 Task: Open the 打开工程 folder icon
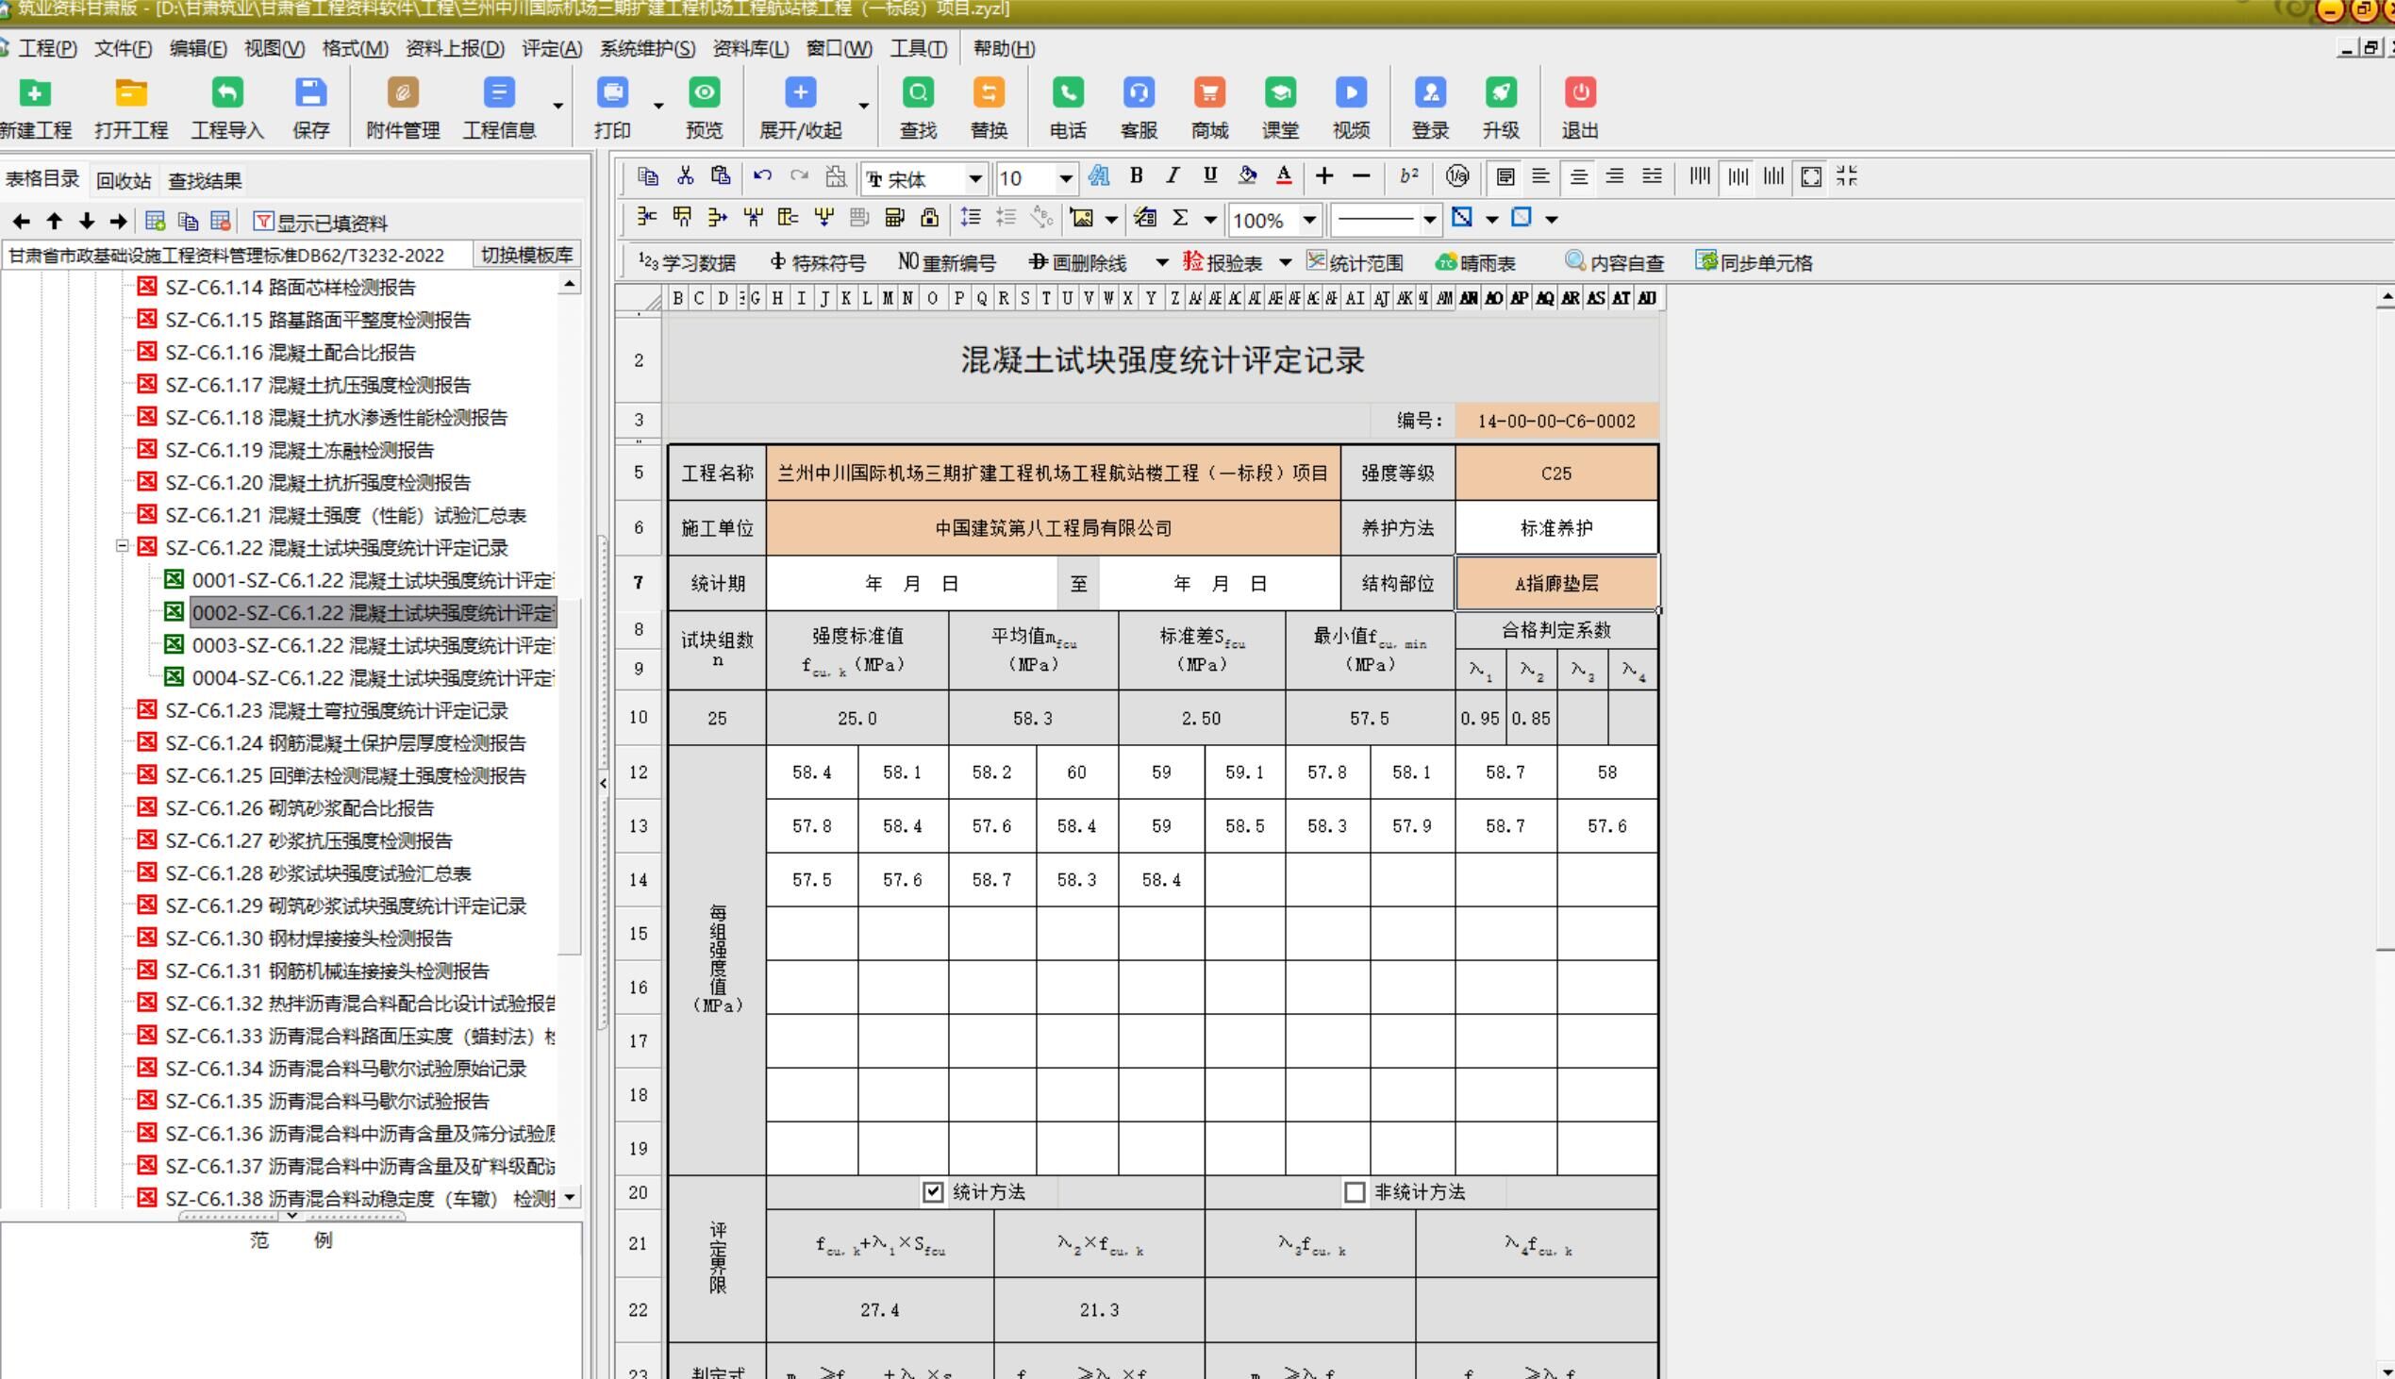131,92
